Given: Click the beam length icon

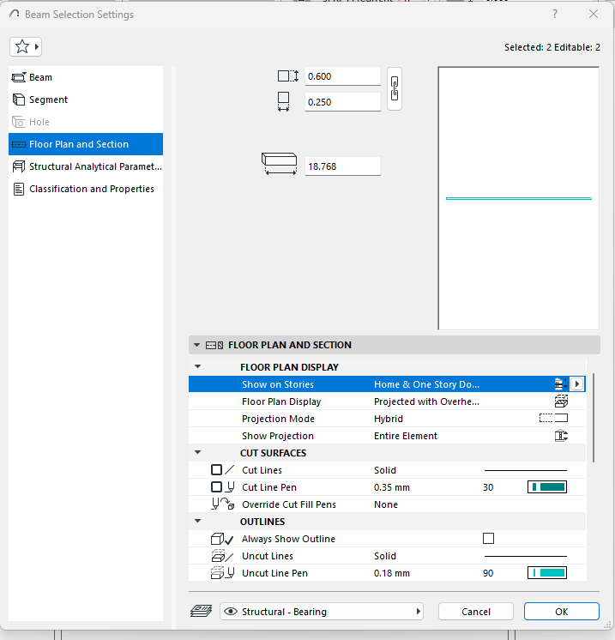Looking at the screenshot, I should click(279, 164).
